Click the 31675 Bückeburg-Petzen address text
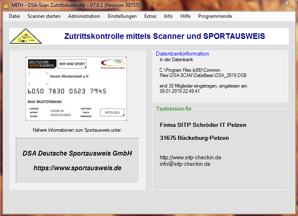 click(194, 138)
